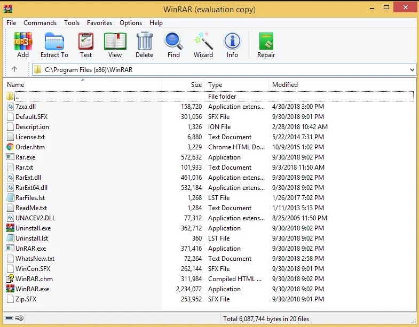Click the 8/25/2005 11:50 PM date
The width and height of the screenshot is (419, 327).
pyautogui.click(x=299, y=218)
